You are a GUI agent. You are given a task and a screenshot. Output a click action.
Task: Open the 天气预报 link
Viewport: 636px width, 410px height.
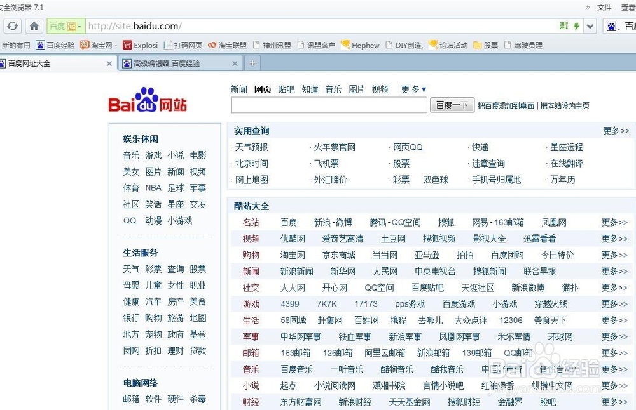click(251, 147)
